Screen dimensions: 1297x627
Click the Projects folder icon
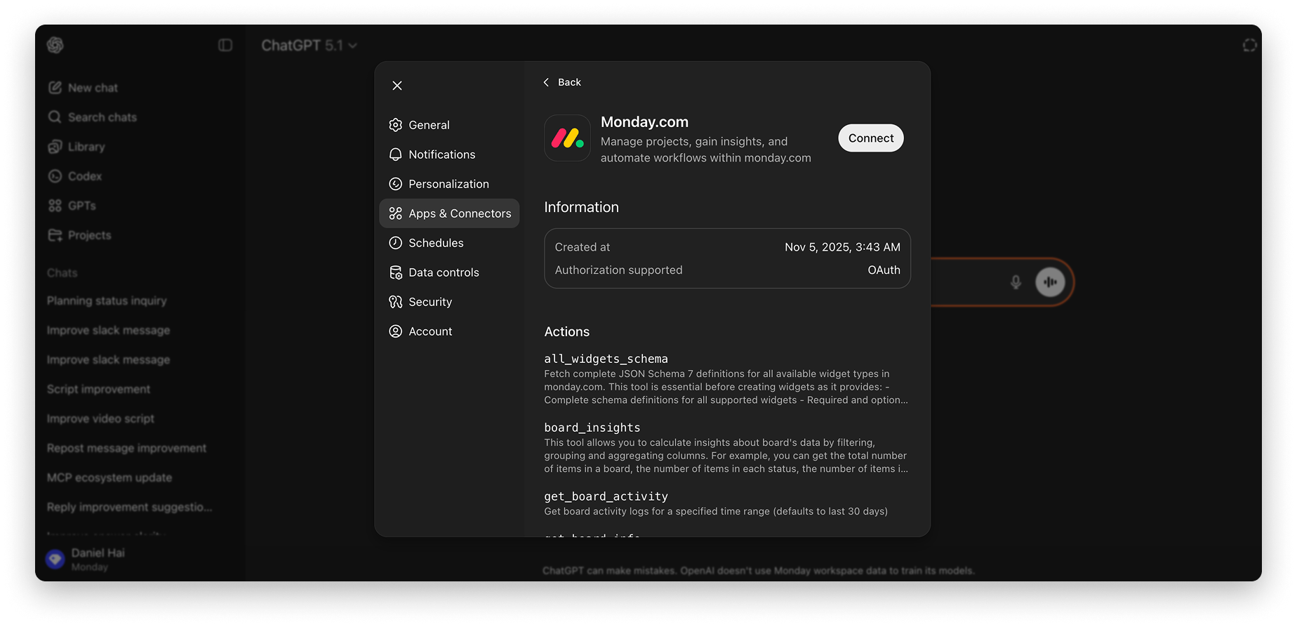point(55,235)
